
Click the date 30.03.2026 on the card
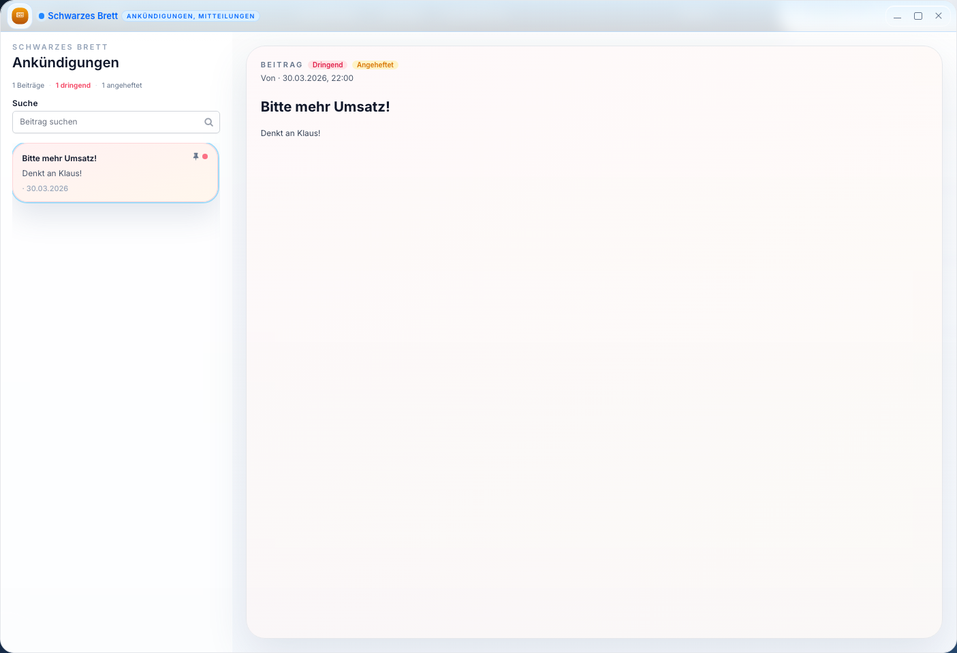coord(47,189)
